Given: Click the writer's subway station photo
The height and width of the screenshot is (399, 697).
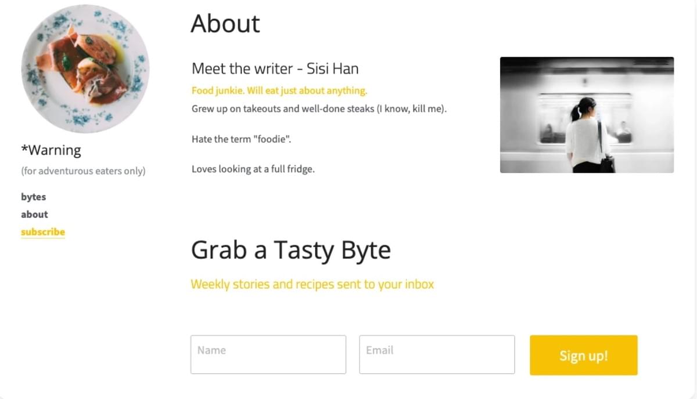Looking at the screenshot, I should [x=587, y=115].
